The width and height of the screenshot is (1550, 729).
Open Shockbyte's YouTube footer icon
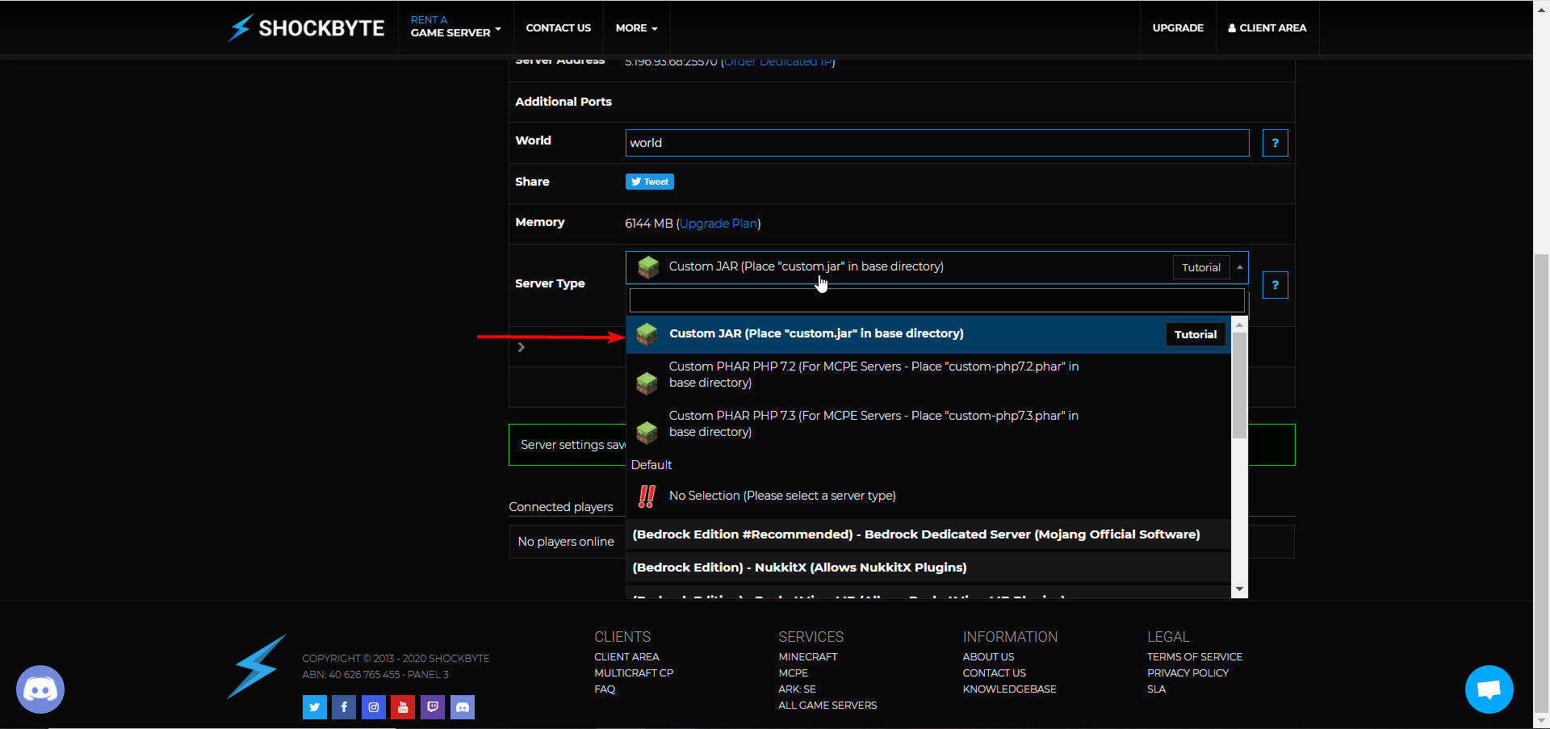[403, 707]
